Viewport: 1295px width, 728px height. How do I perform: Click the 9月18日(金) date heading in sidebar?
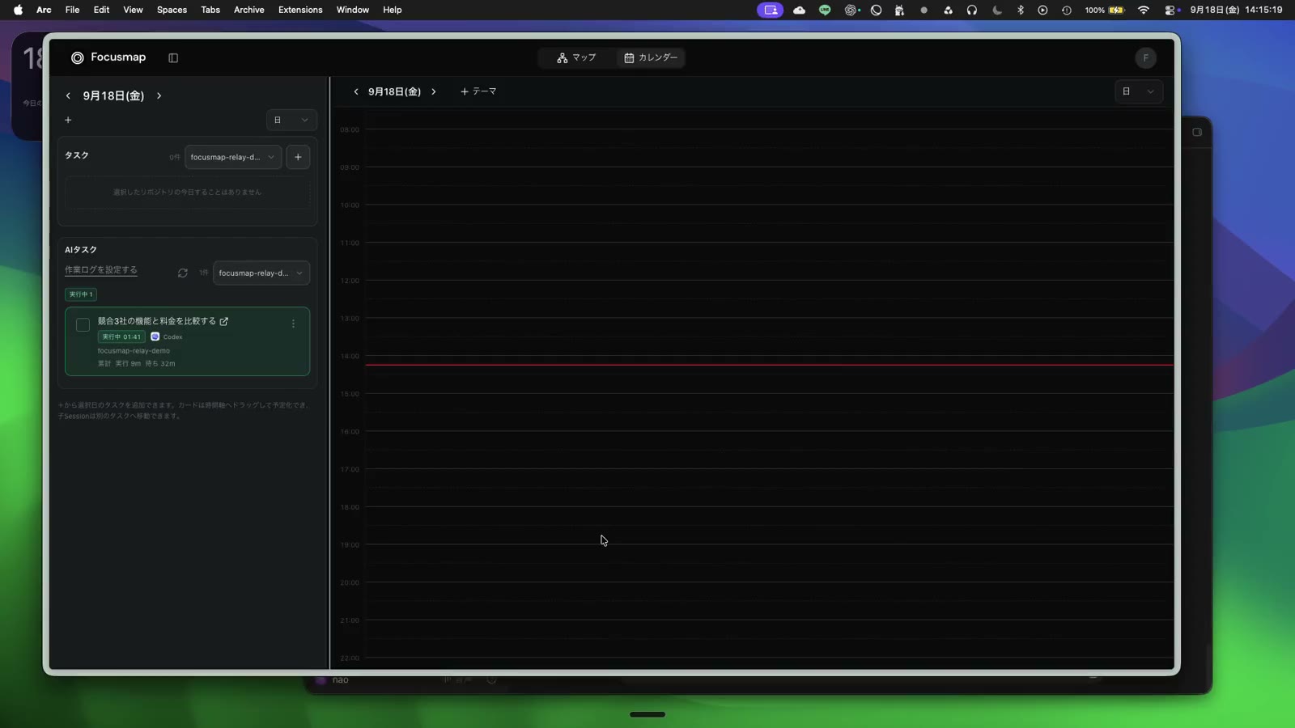click(113, 96)
